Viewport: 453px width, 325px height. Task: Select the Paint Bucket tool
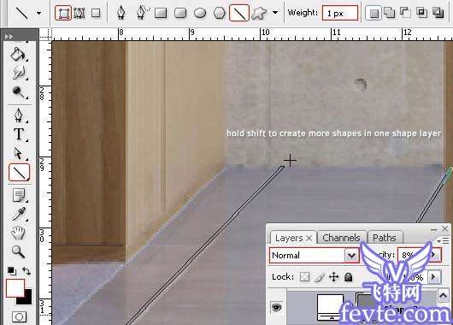18,55
